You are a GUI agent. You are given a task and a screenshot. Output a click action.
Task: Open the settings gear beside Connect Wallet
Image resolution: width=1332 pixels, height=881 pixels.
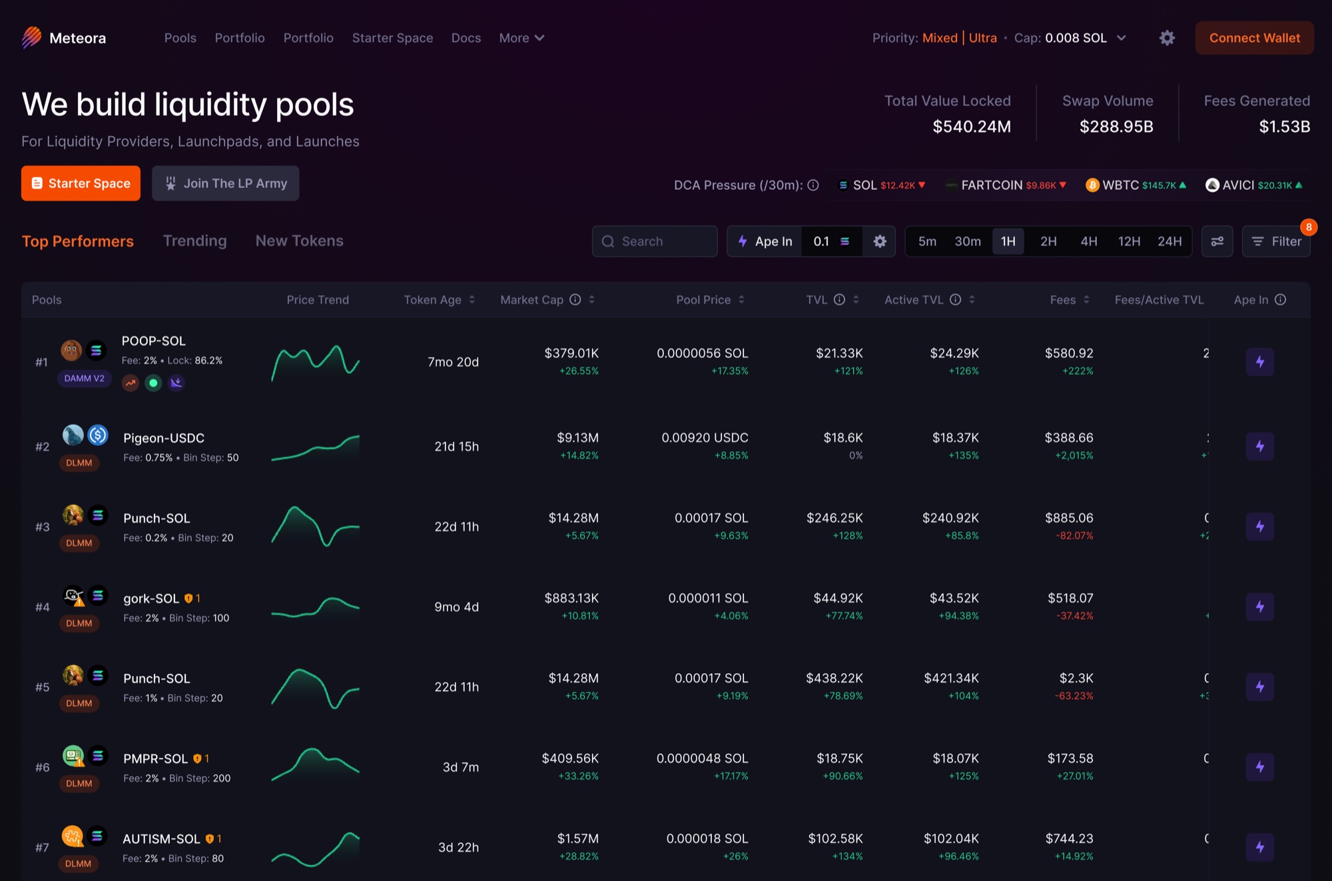1167,38
